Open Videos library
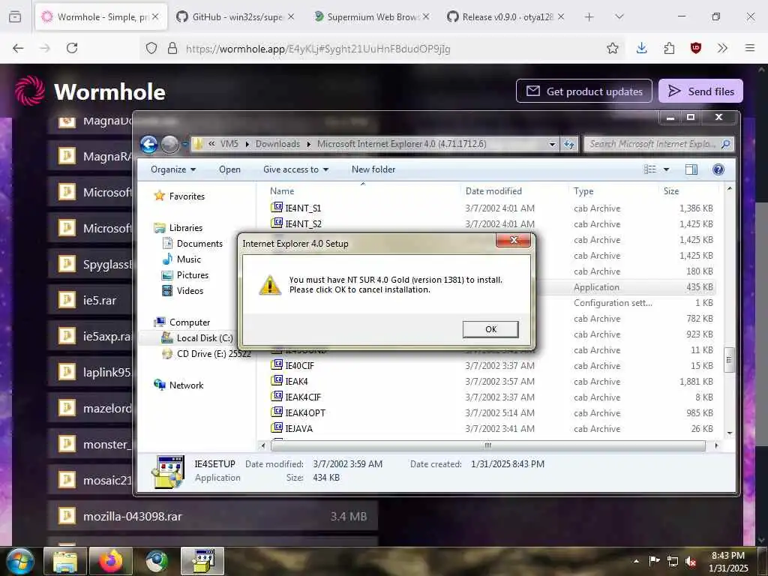 [x=182, y=290]
